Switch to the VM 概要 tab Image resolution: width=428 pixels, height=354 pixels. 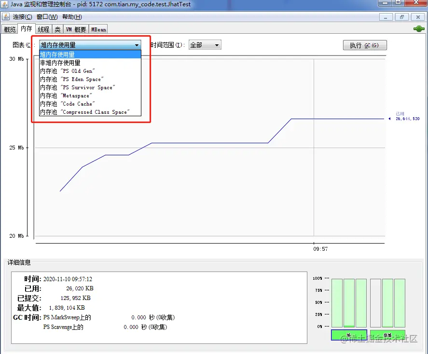(x=75, y=29)
